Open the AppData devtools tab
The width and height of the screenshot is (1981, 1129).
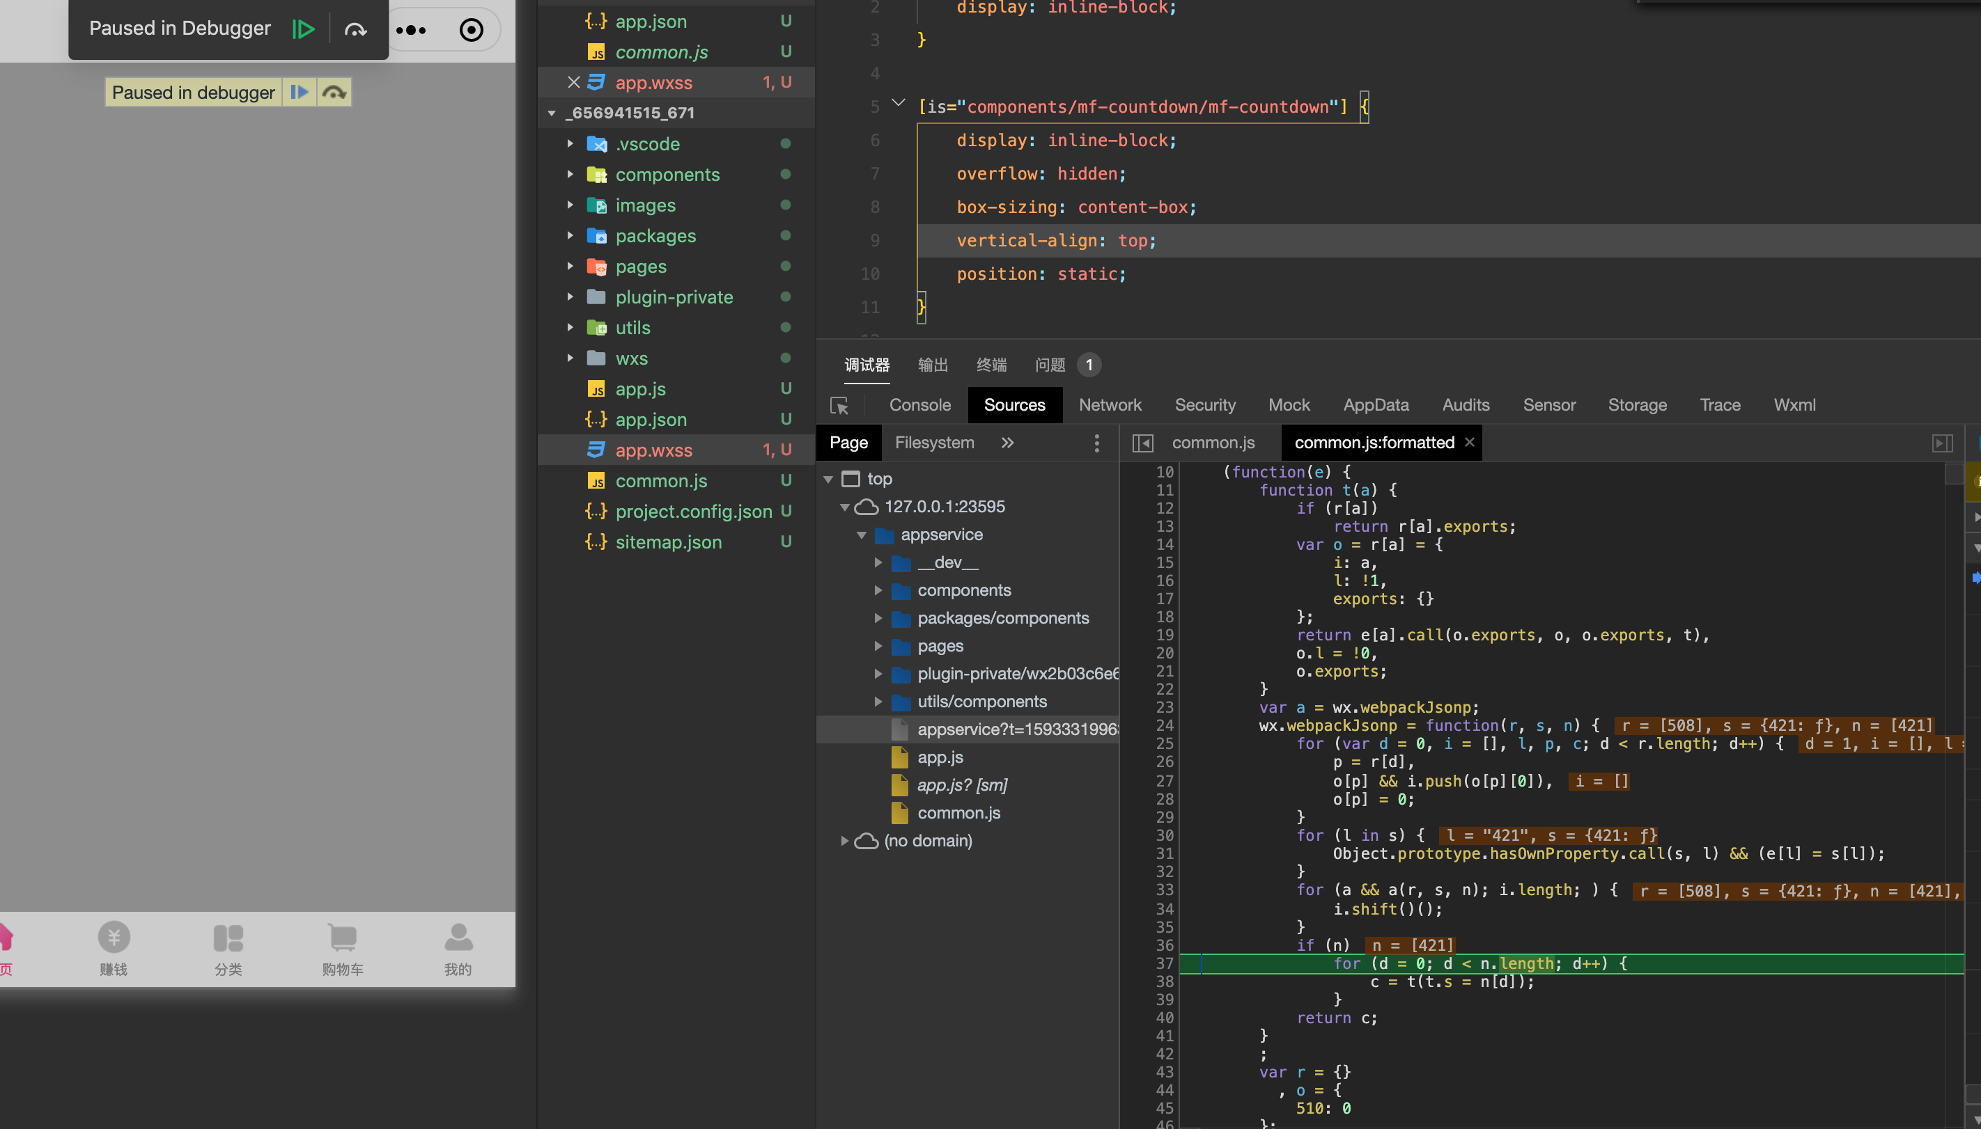coord(1376,405)
